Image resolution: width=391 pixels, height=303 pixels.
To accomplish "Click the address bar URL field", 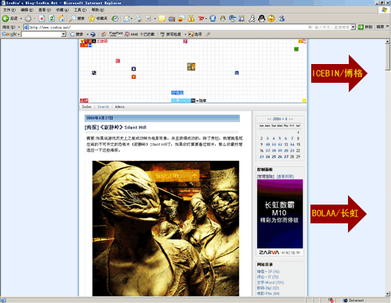I will (167, 27).
